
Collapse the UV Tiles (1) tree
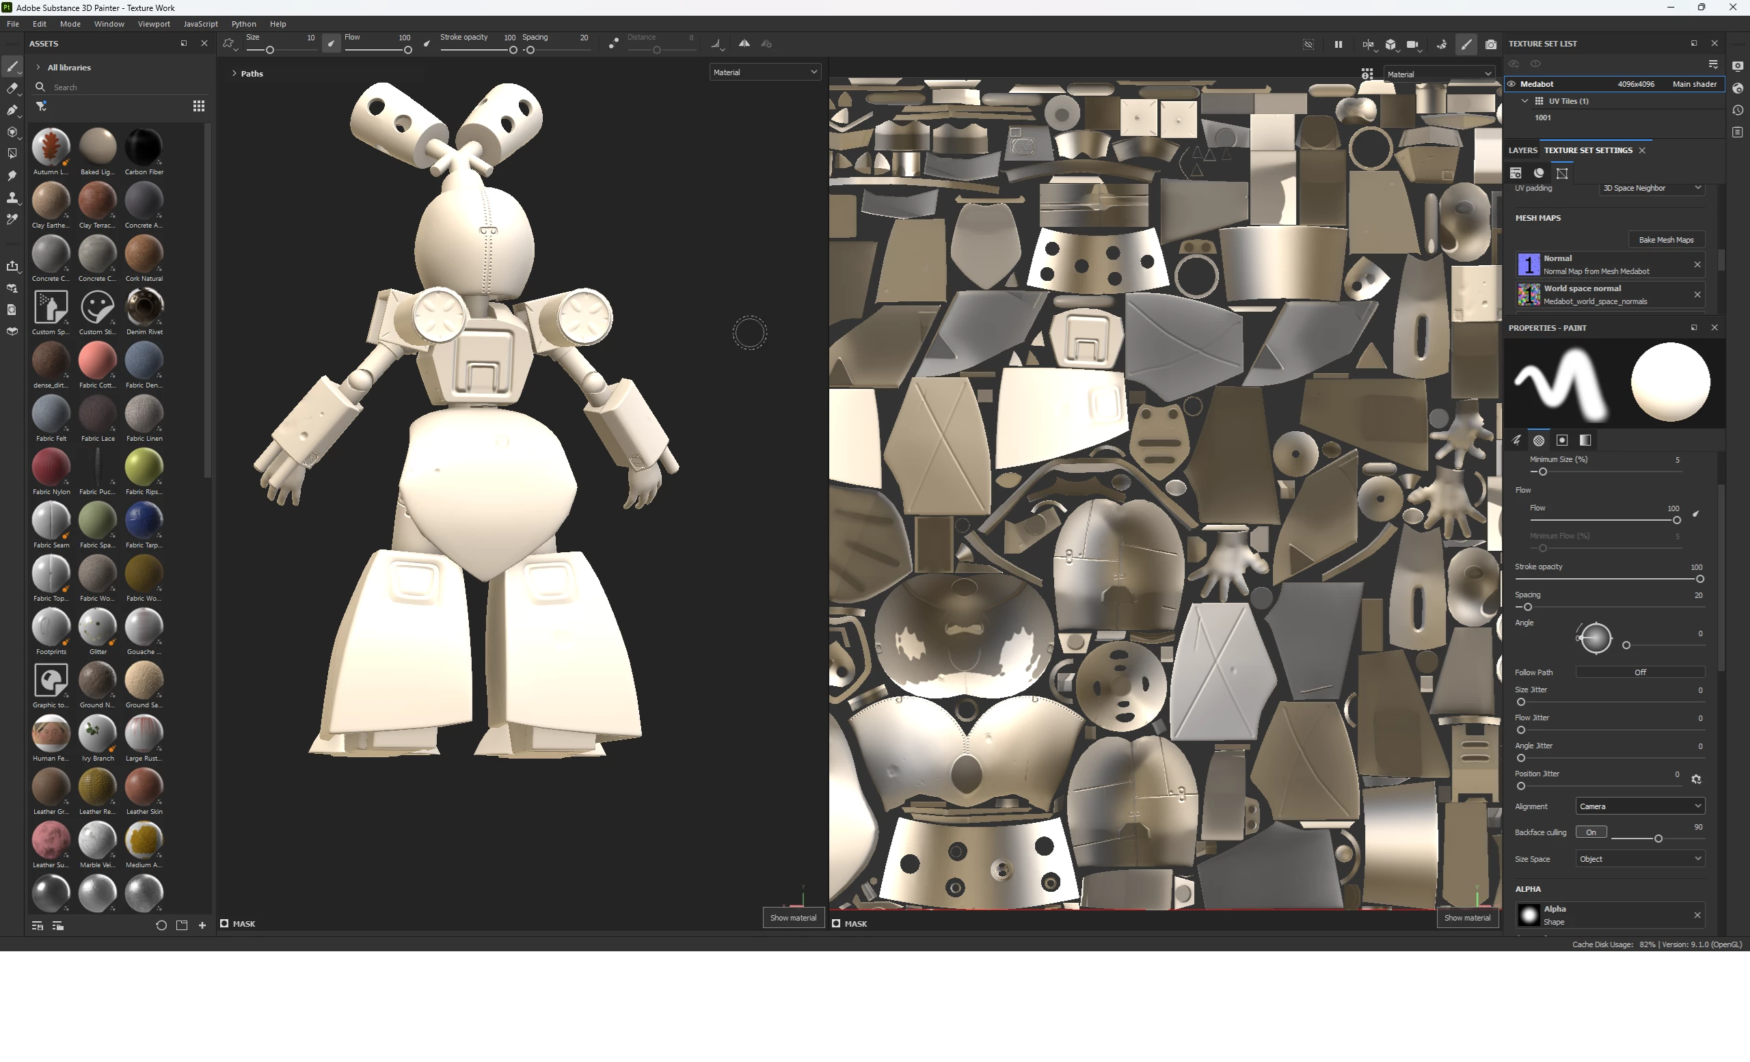(1525, 101)
